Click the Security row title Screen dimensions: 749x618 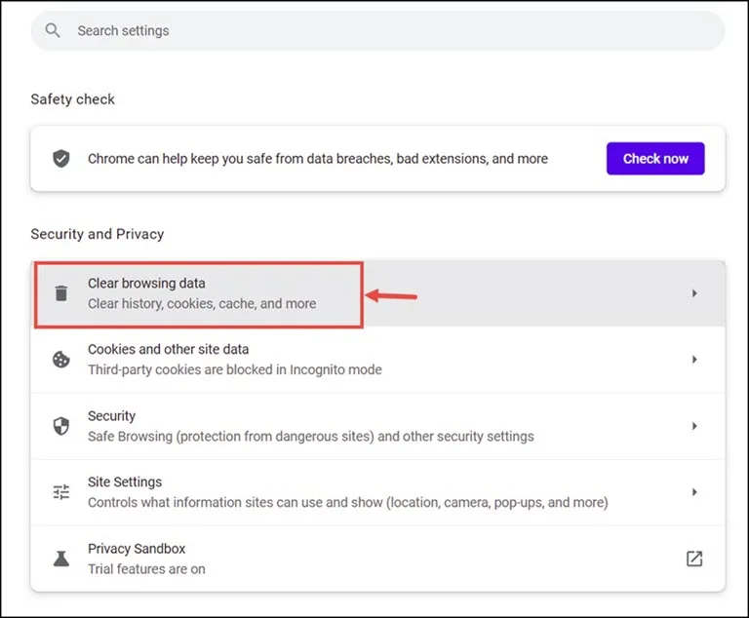(112, 416)
